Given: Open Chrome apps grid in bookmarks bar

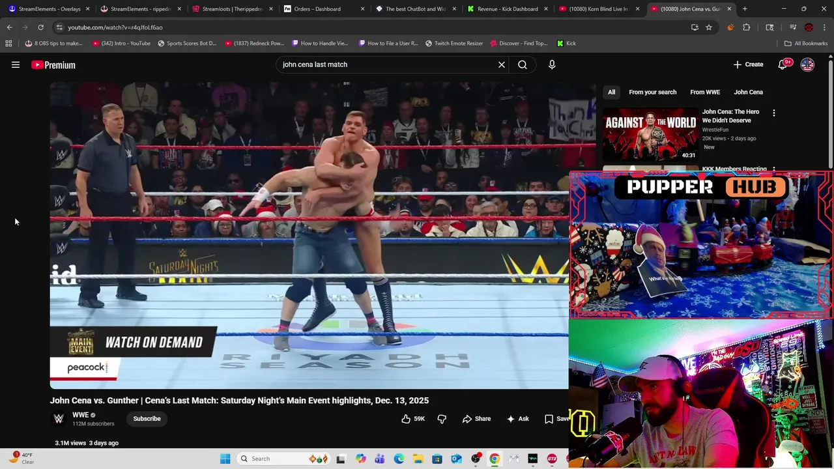Looking at the screenshot, I should pyautogui.click(x=8, y=43).
